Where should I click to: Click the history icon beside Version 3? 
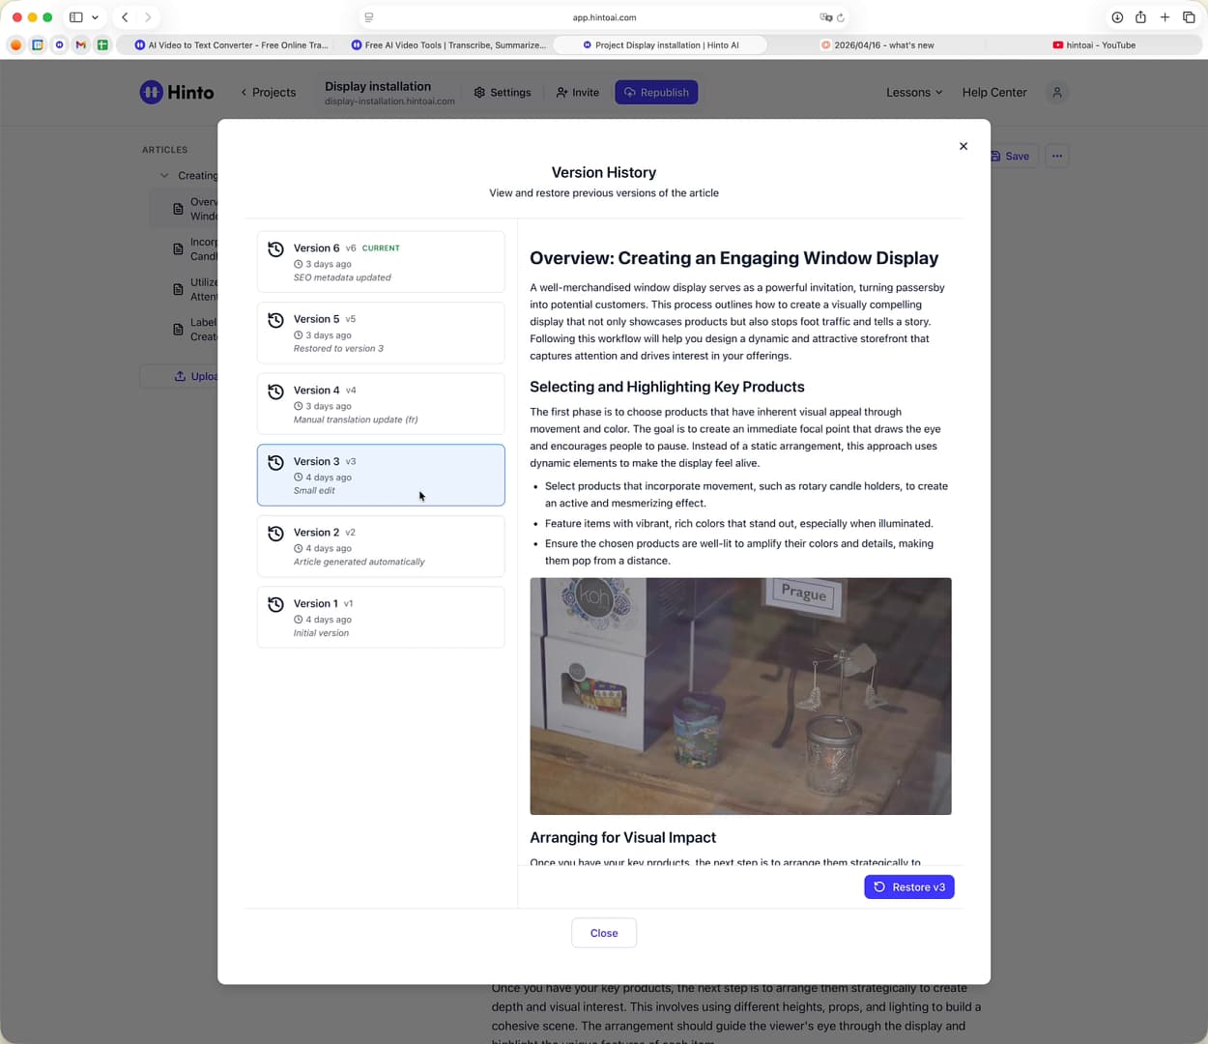(x=275, y=462)
